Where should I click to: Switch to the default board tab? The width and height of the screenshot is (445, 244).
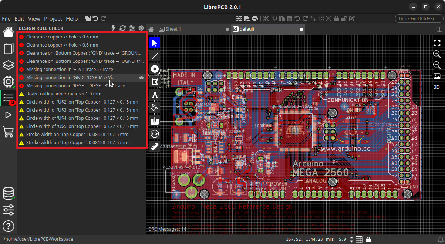[x=268, y=29]
